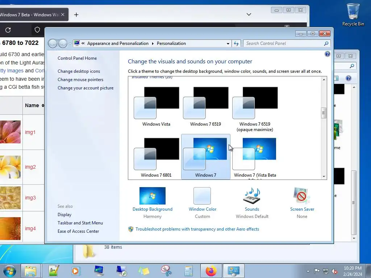Switch to Firefox in the taskbar
The image size is (371, 278).
click(211, 271)
